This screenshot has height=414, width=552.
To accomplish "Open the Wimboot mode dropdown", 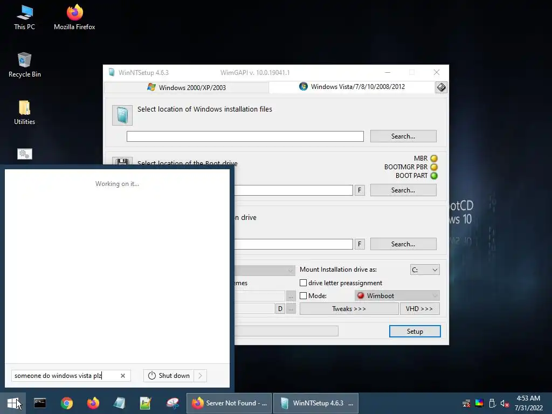I will coord(397,296).
